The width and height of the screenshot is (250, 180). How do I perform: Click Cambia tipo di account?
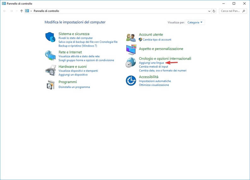point(157,40)
